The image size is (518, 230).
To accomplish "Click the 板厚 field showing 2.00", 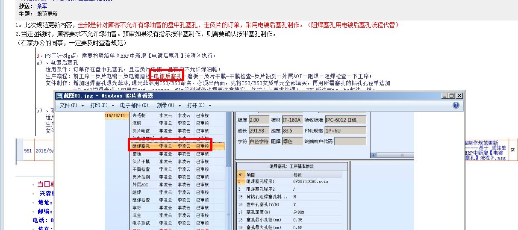I will pos(259,120).
